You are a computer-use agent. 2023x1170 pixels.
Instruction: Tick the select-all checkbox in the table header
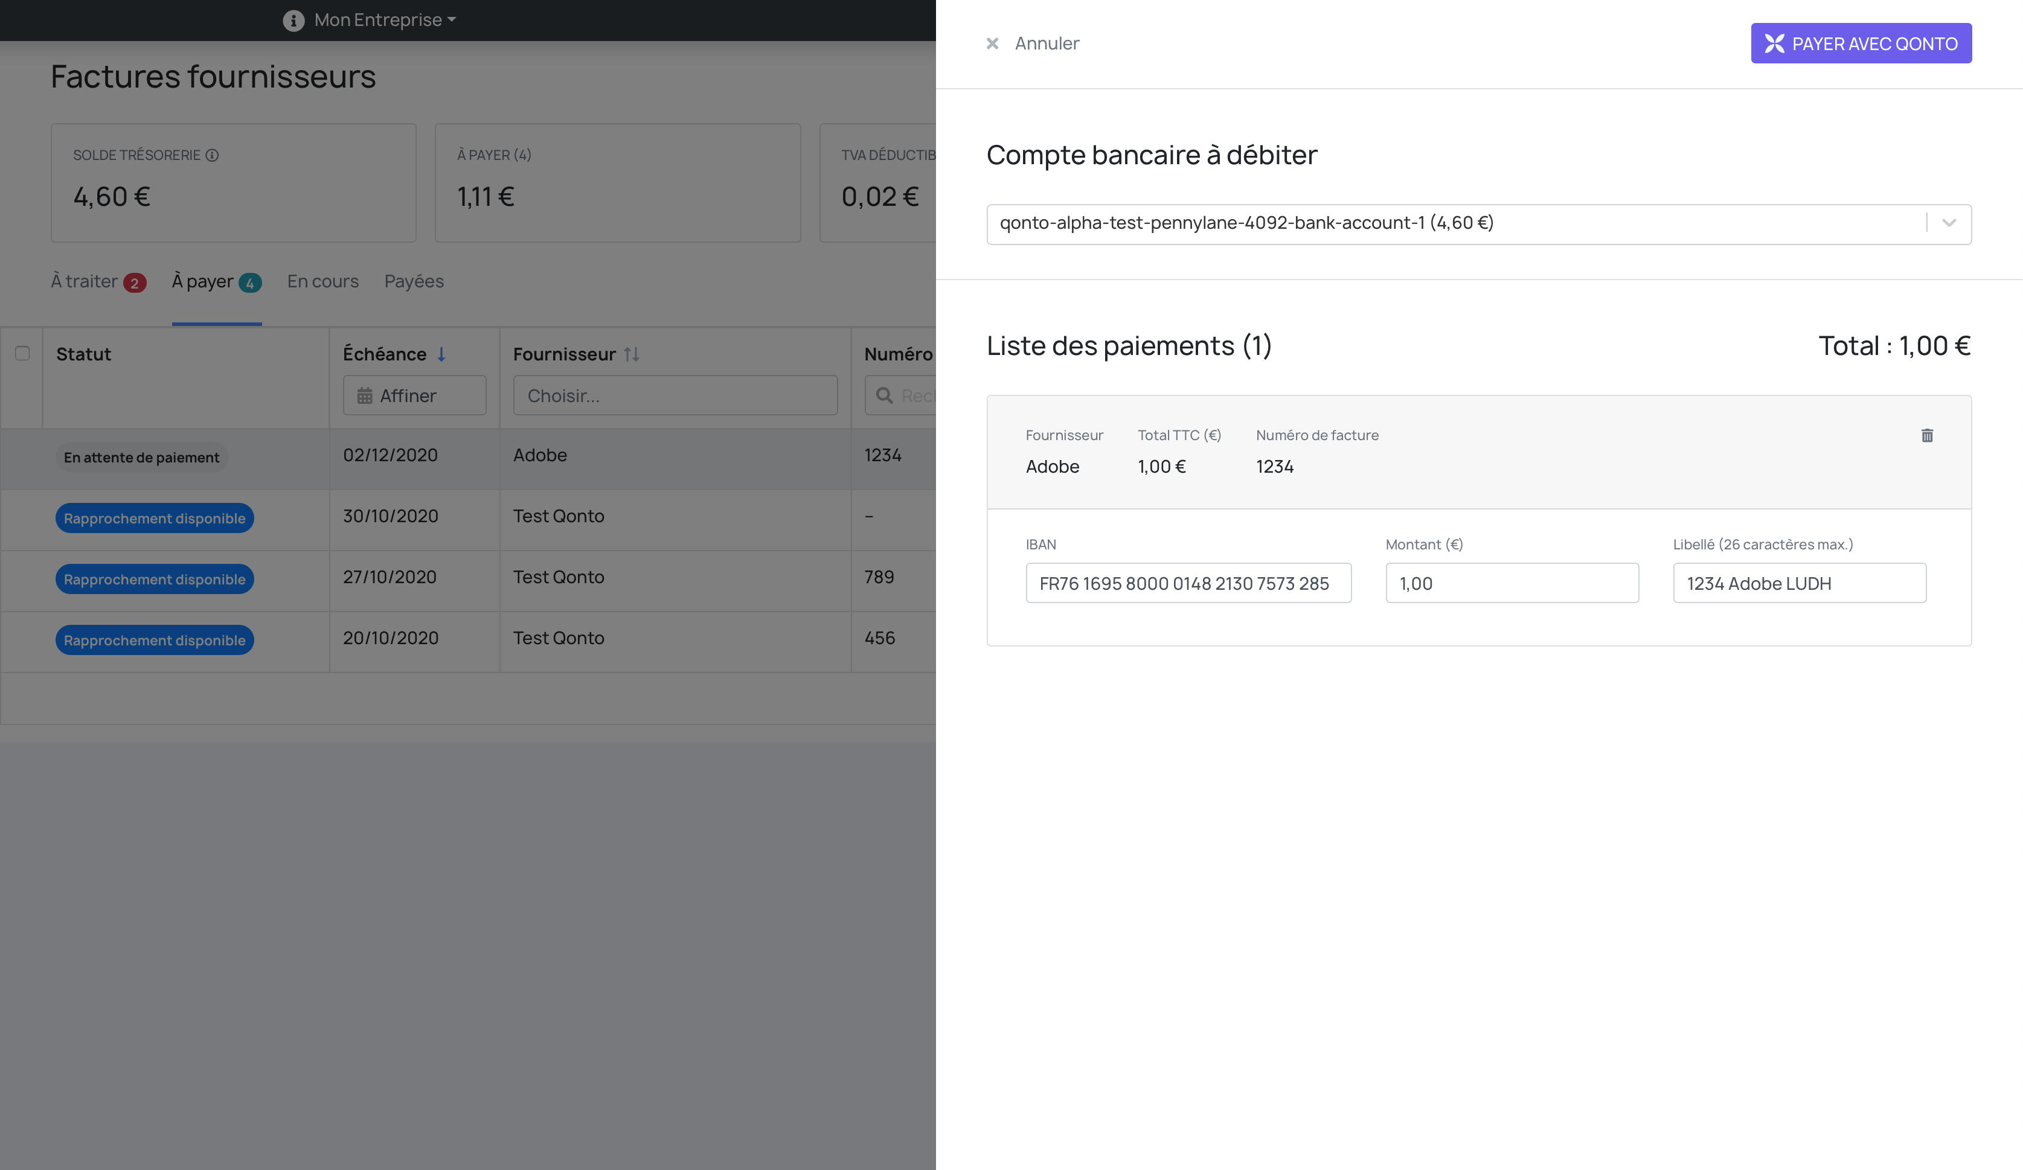click(22, 353)
